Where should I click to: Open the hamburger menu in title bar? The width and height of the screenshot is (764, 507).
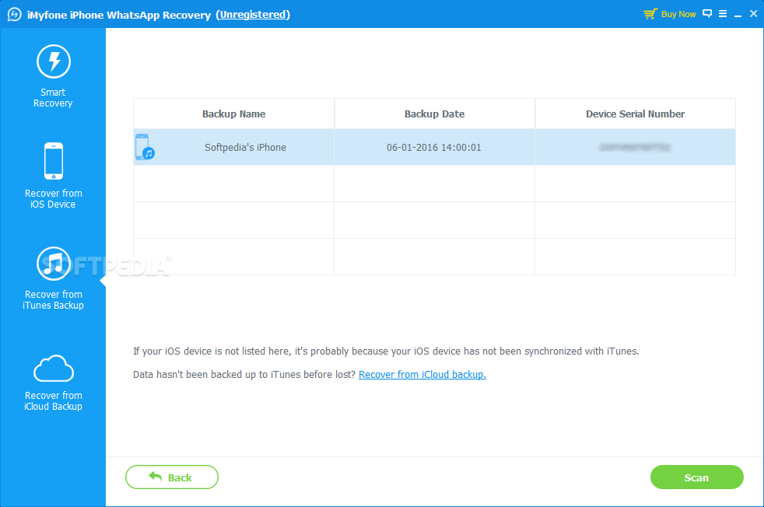click(723, 14)
